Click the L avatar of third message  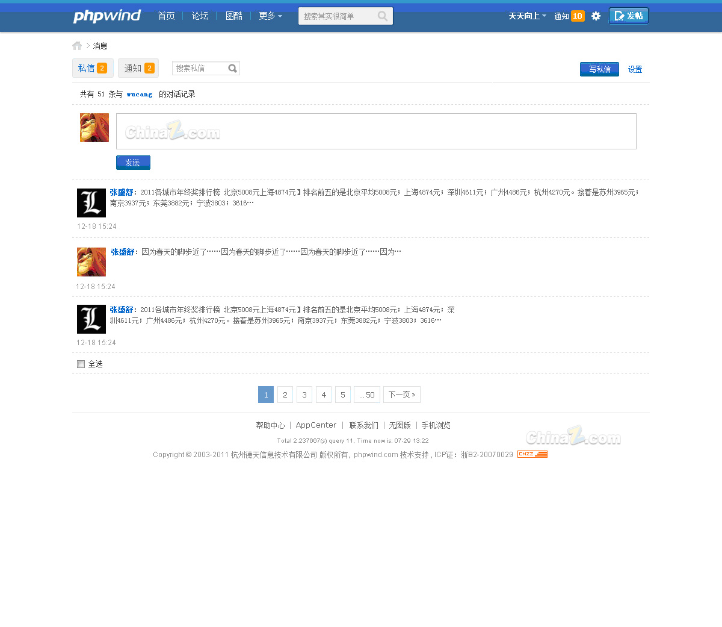point(91,319)
